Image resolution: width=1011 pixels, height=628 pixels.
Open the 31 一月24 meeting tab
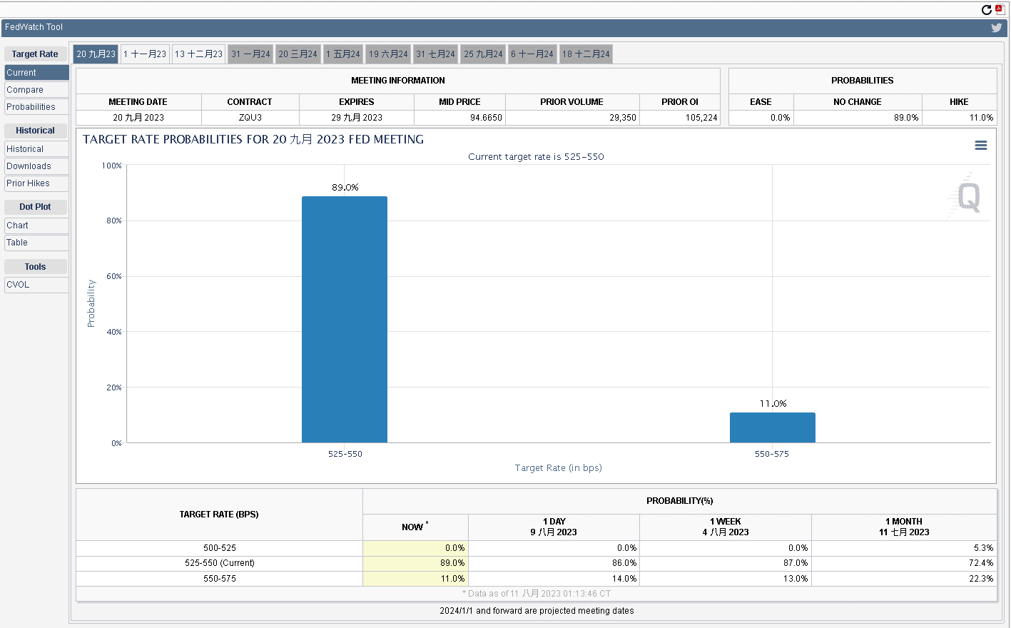[250, 54]
